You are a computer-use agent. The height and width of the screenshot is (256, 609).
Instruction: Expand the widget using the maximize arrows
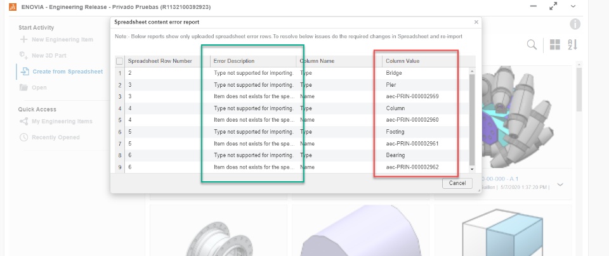[553, 6]
